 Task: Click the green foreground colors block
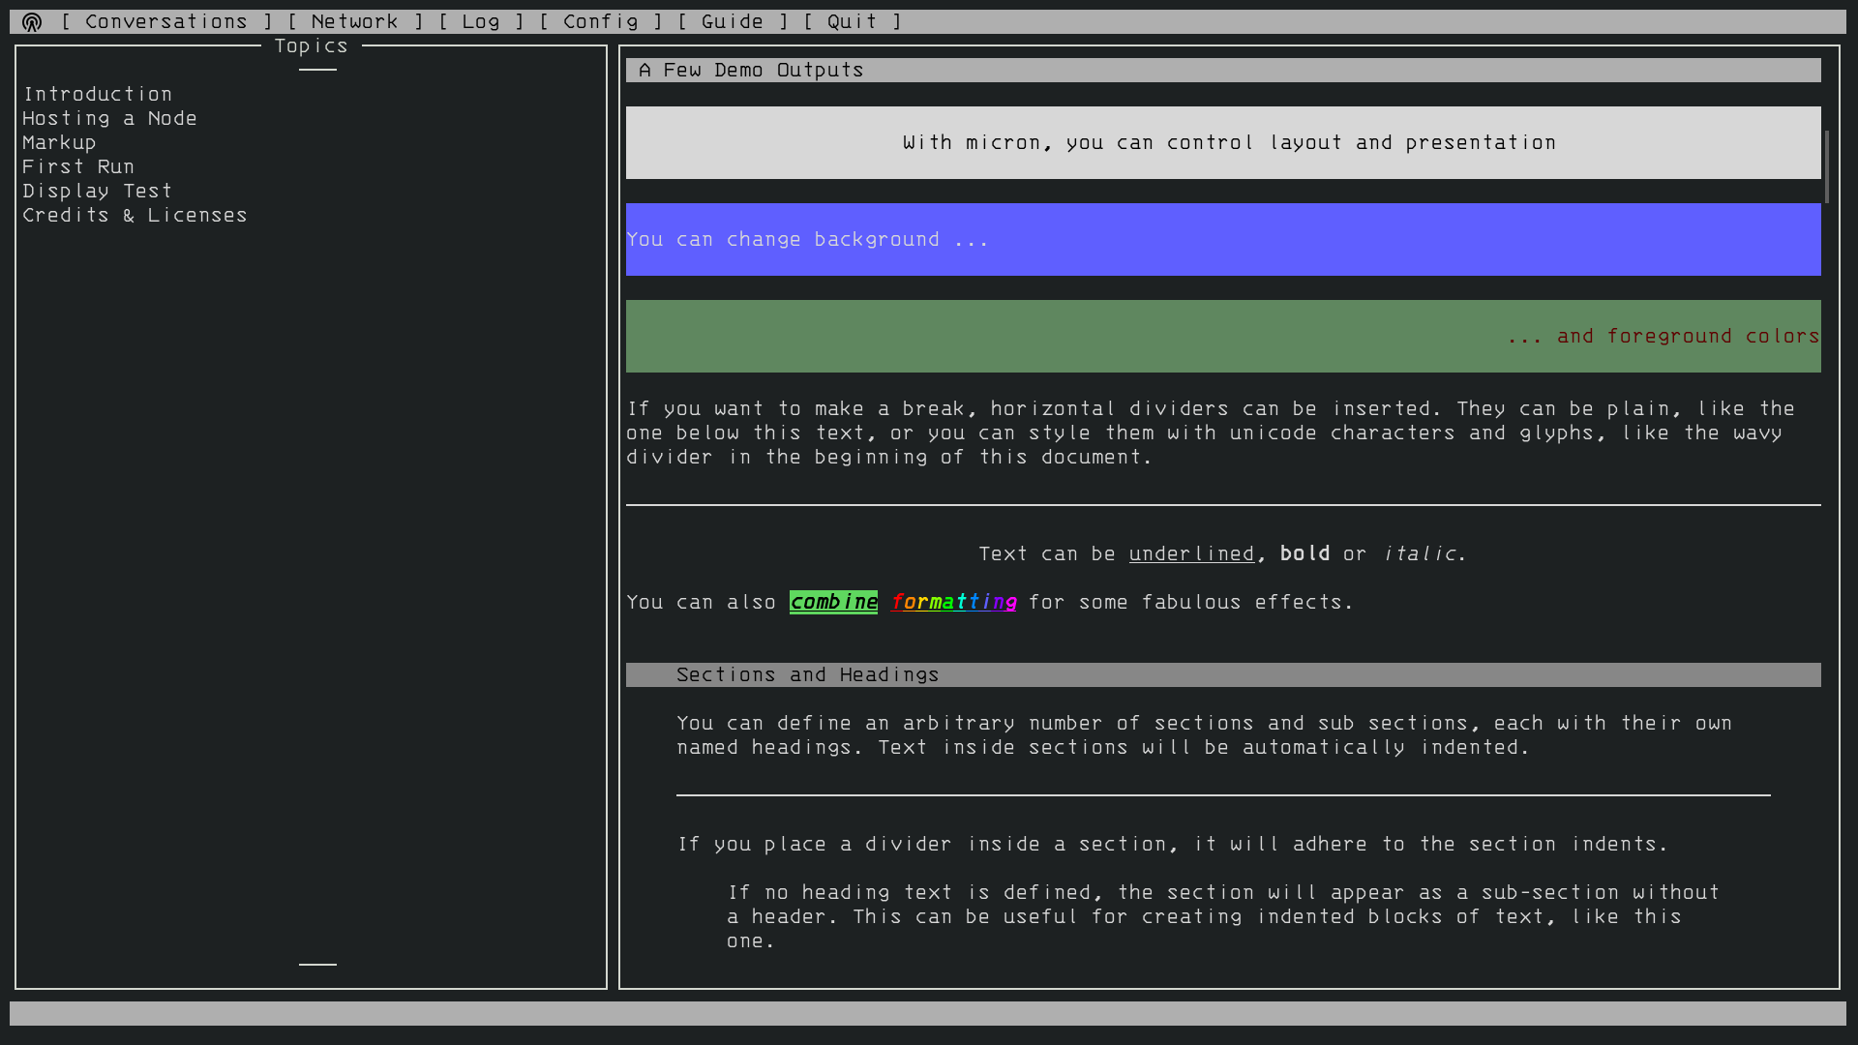[x=1223, y=336]
